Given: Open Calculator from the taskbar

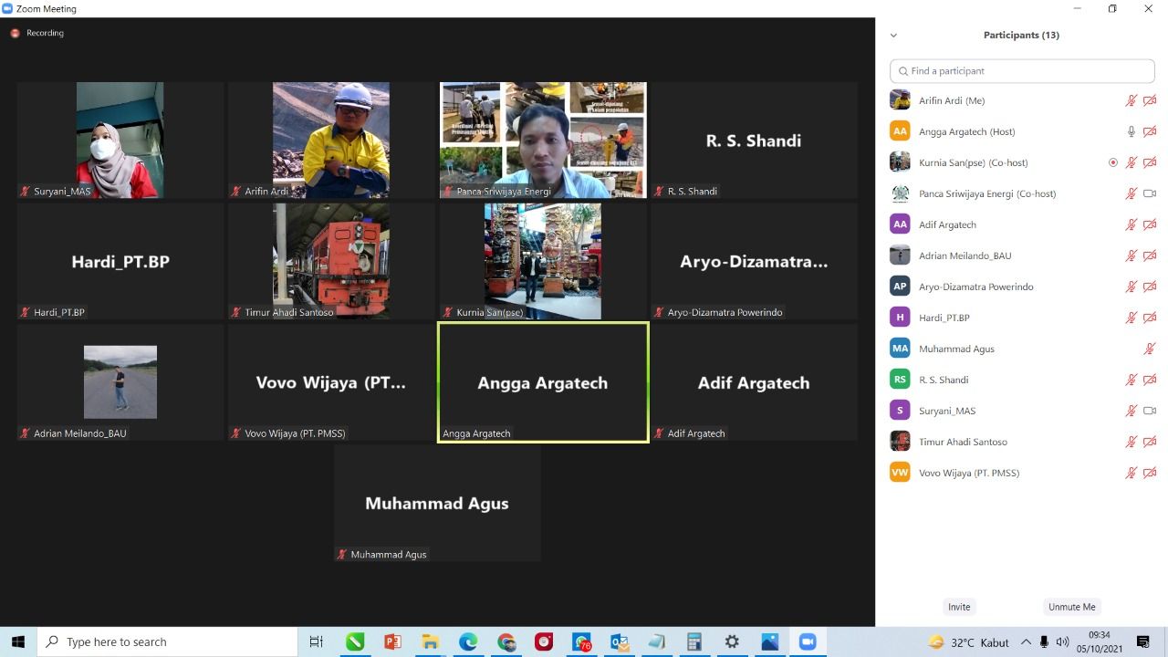Looking at the screenshot, I should [693, 641].
